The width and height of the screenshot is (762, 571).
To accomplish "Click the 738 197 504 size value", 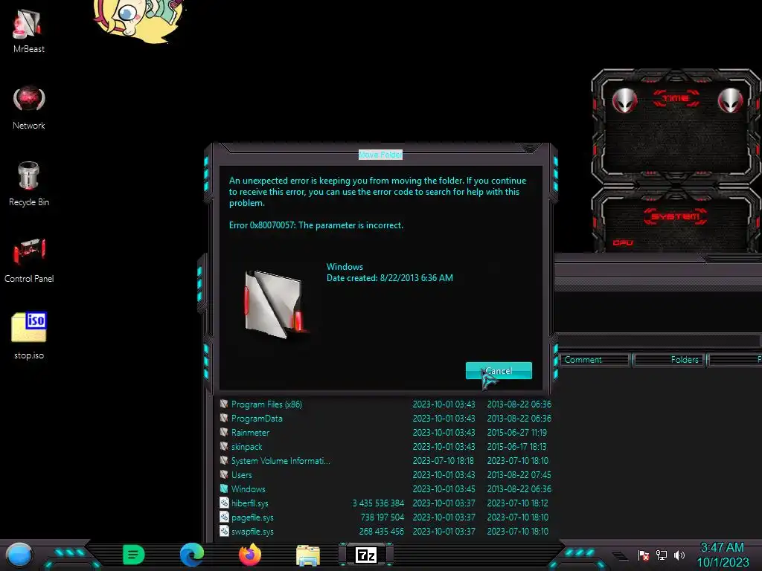I will tap(382, 517).
